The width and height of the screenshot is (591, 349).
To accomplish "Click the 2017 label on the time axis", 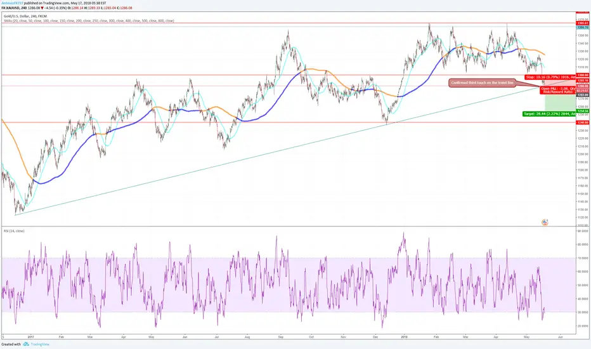I will pyautogui.click(x=31, y=336).
